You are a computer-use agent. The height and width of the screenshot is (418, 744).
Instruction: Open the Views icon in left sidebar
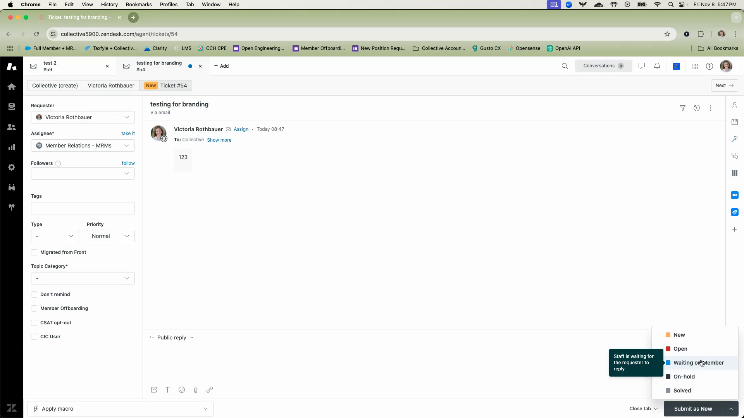click(12, 107)
